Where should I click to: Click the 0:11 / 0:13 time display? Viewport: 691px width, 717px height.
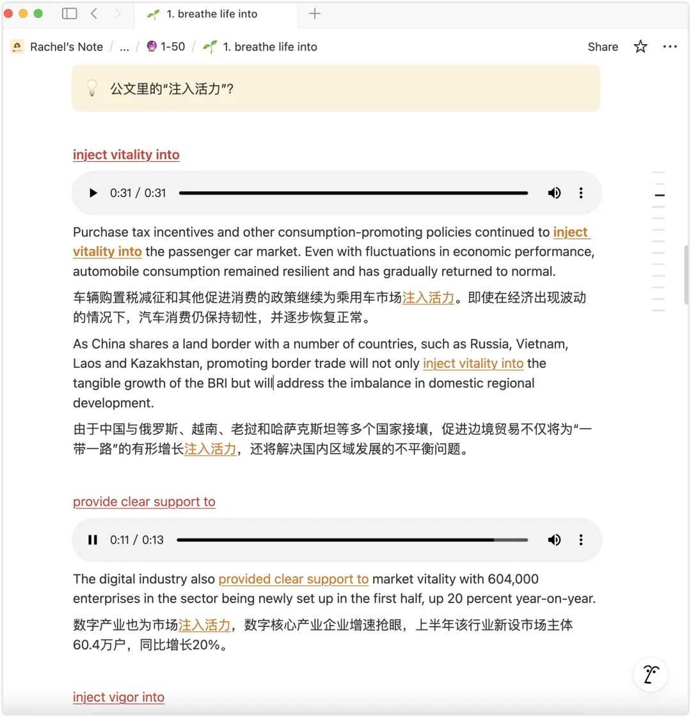[x=136, y=540]
